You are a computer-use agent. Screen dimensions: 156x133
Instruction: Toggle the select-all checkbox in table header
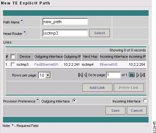click(13, 57)
